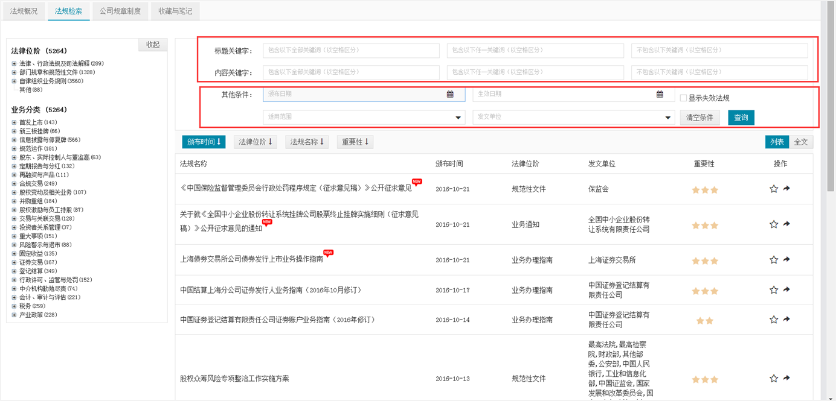Expand the 并购重组 category node

pyautogui.click(x=14, y=201)
